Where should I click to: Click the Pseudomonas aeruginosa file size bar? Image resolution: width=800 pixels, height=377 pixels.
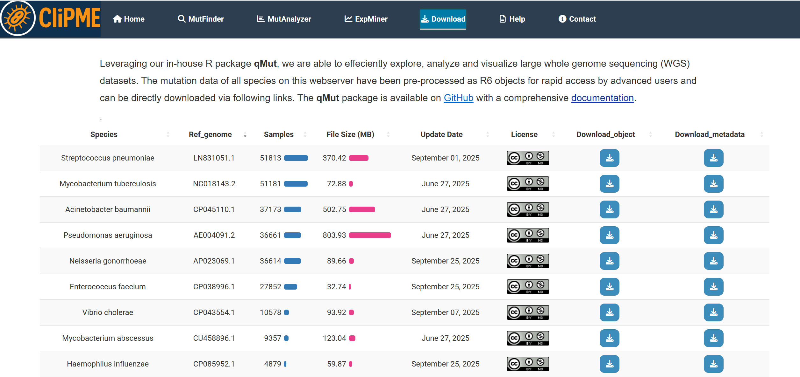[x=370, y=235]
